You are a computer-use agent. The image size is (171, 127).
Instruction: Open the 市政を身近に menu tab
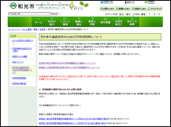point(119,22)
